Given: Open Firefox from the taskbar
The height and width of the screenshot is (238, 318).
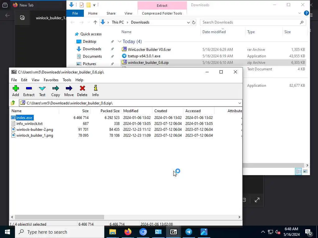Looking at the screenshot, I should coord(128,232).
